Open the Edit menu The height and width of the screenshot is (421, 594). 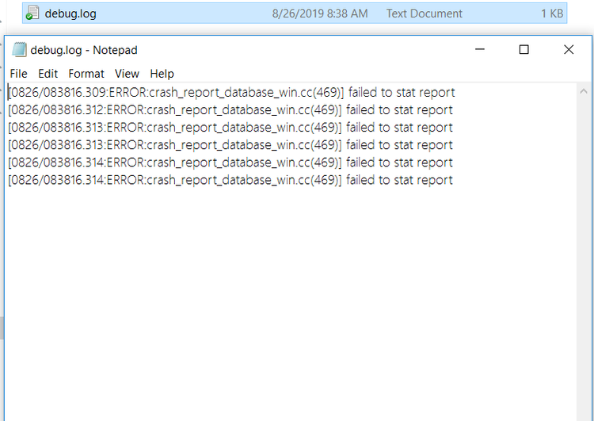click(48, 74)
